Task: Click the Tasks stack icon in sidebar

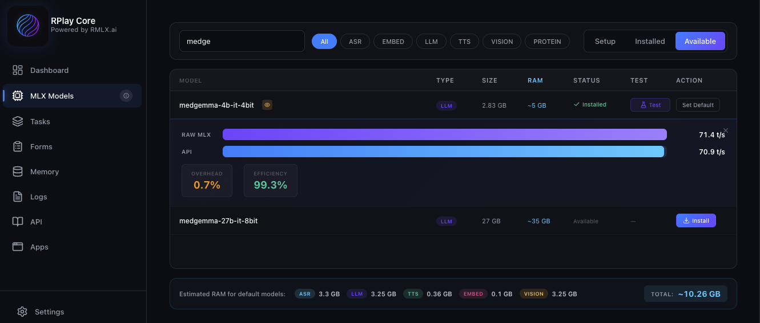Action: click(18, 121)
